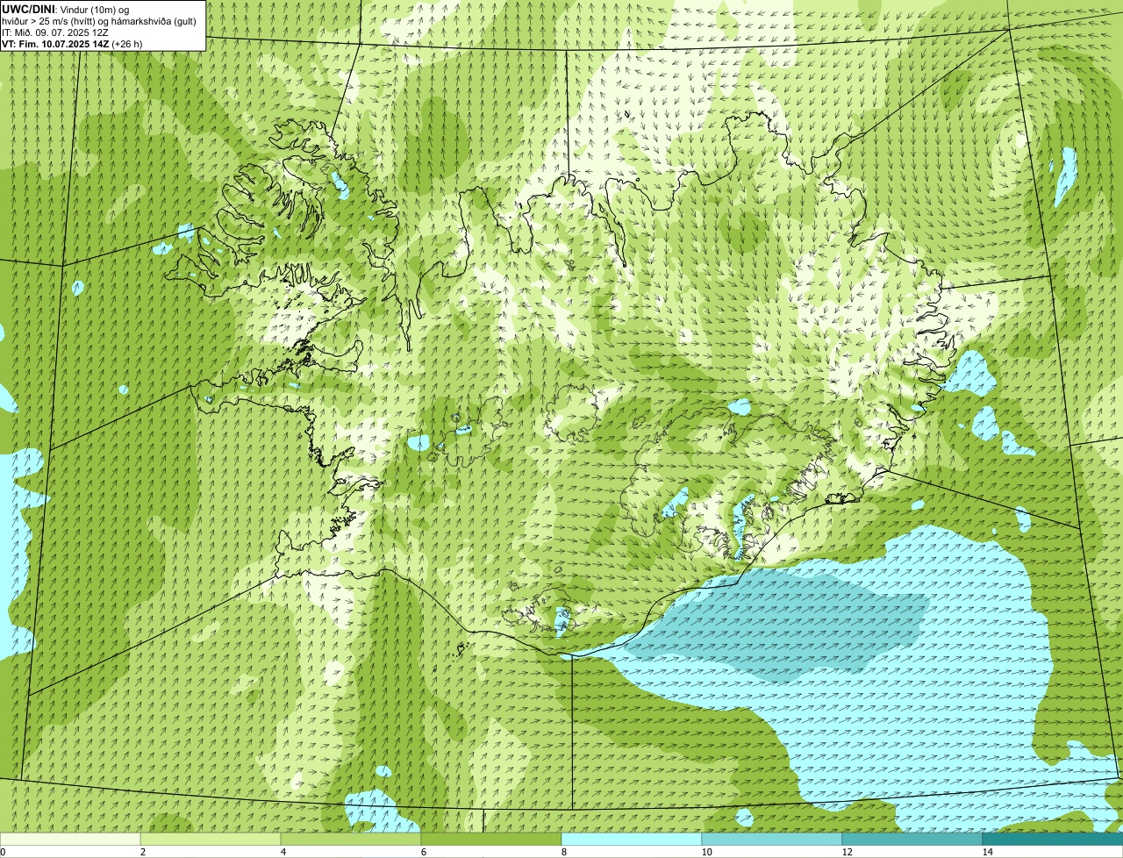Select the light cyan 8–10 m/s color swatch
The width and height of the screenshot is (1123, 858).
(x=632, y=839)
